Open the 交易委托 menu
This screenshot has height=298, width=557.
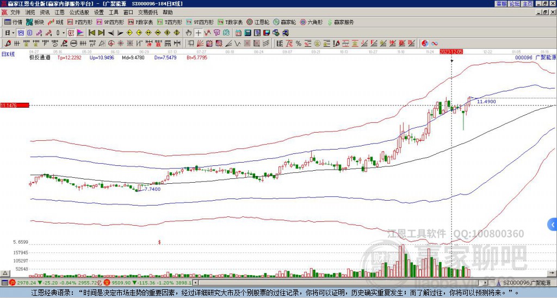(x=148, y=13)
